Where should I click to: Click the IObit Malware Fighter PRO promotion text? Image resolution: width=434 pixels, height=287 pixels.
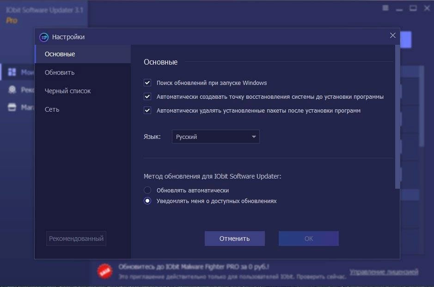[194, 267]
